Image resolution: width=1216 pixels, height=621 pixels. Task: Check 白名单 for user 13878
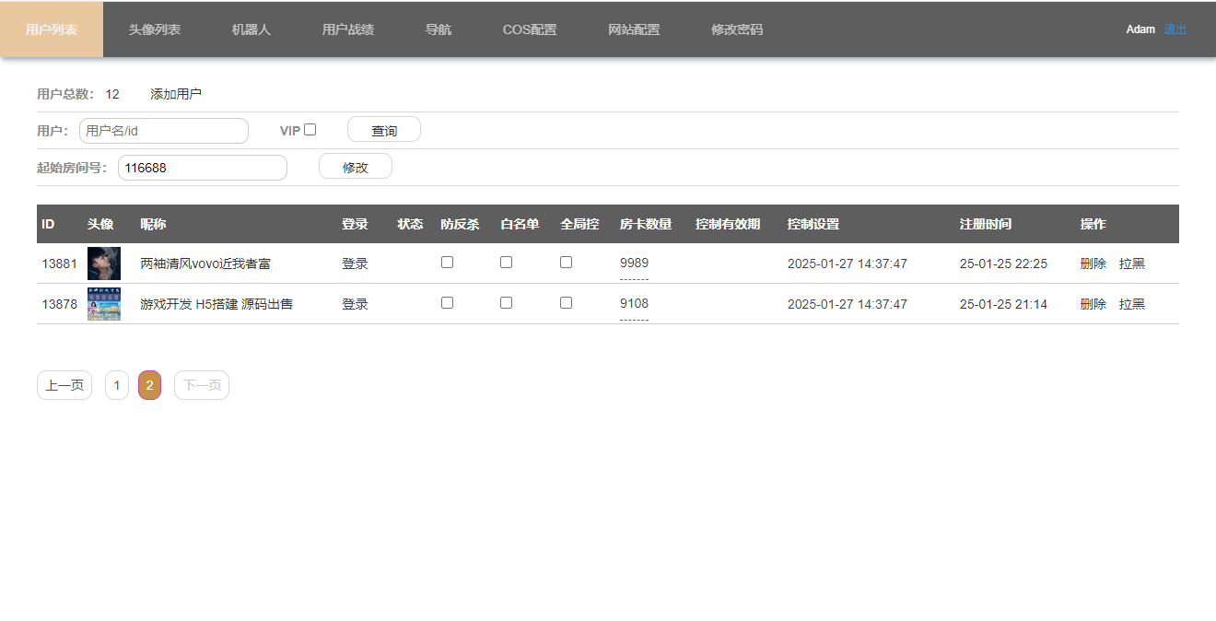pyautogui.click(x=506, y=302)
